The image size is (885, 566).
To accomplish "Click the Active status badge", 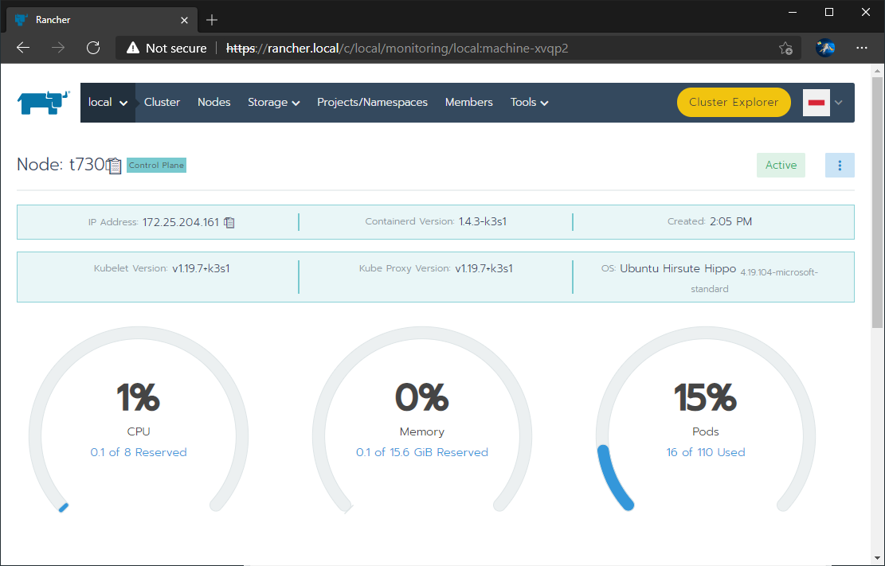I will tap(780, 165).
